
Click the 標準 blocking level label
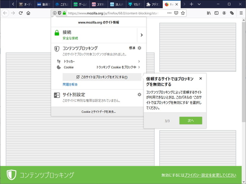[x=132, y=48]
